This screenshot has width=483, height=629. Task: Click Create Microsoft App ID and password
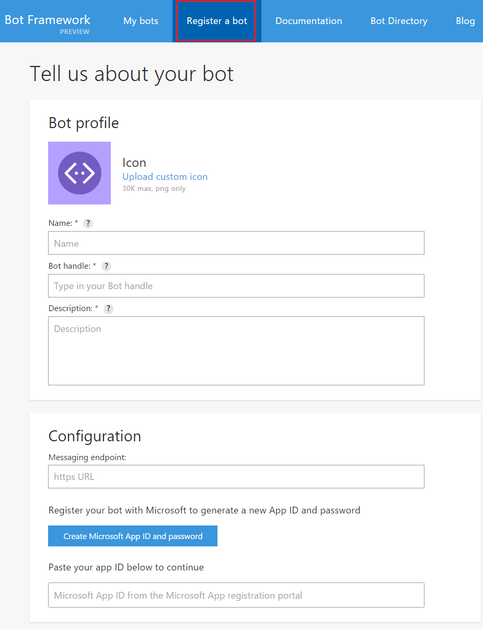[x=133, y=536]
